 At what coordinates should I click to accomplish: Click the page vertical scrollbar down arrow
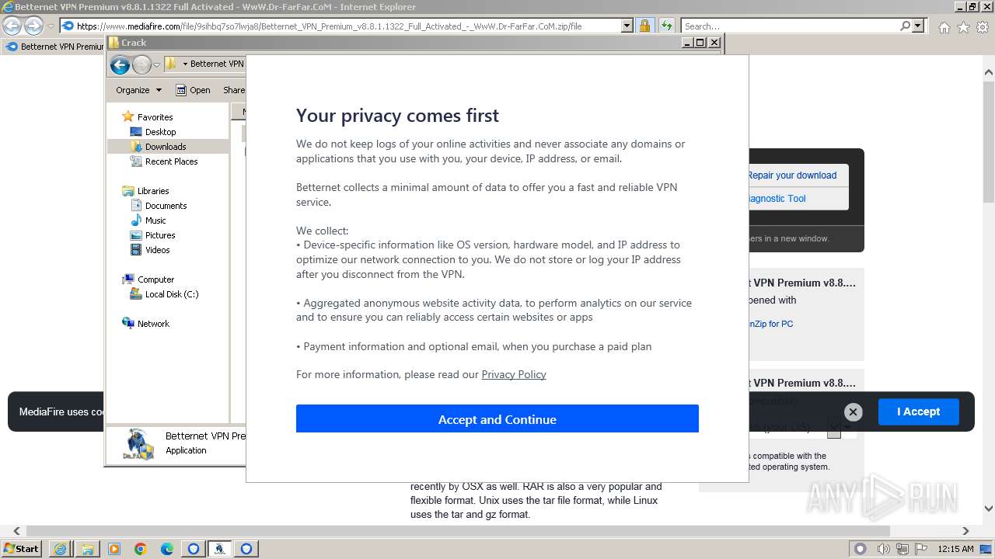click(989, 509)
